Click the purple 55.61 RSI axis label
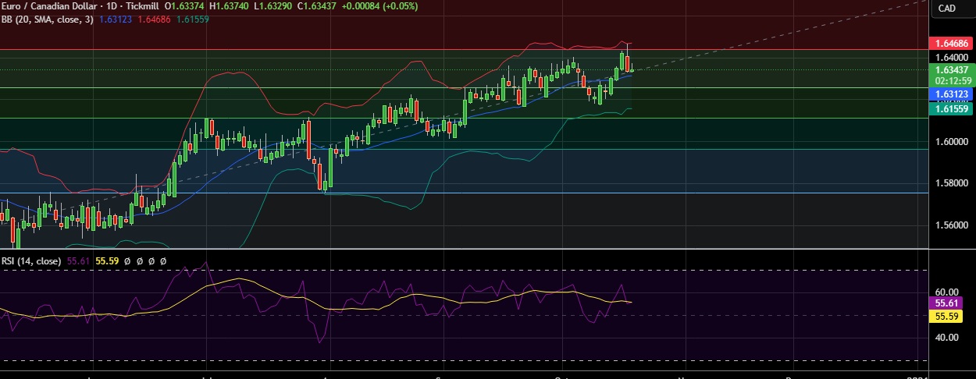Image resolution: width=976 pixels, height=379 pixels. coord(946,303)
